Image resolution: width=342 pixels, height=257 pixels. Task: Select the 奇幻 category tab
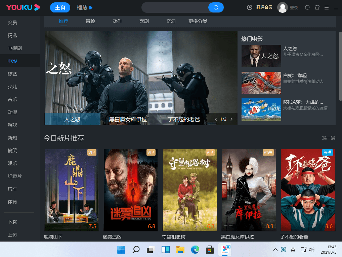pos(171,21)
